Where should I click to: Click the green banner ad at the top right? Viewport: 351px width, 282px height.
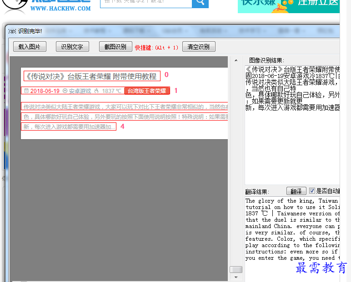[289, 5]
